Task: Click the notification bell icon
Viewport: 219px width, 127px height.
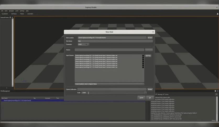Action: 217,14
